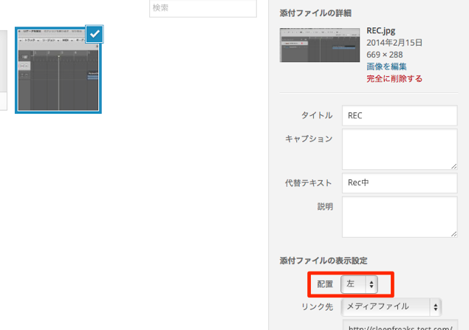Click the 説明 text area

(x=400, y=217)
